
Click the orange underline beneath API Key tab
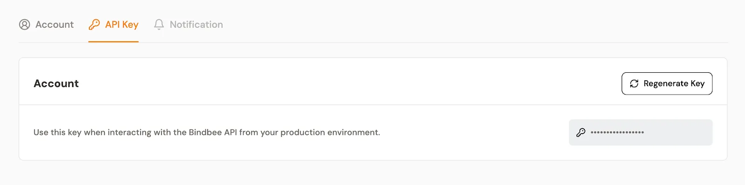(x=114, y=42)
